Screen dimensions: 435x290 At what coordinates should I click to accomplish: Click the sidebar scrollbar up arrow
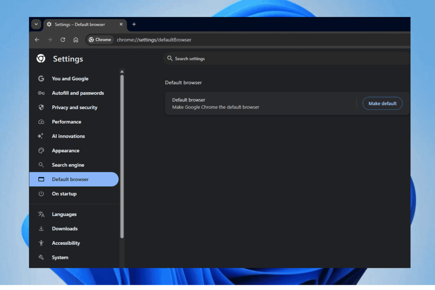(122, 72)
